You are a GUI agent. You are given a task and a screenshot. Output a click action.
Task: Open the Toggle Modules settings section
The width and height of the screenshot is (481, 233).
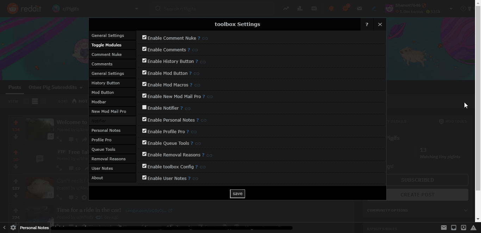pyautogui.click(x=106, y=45)
